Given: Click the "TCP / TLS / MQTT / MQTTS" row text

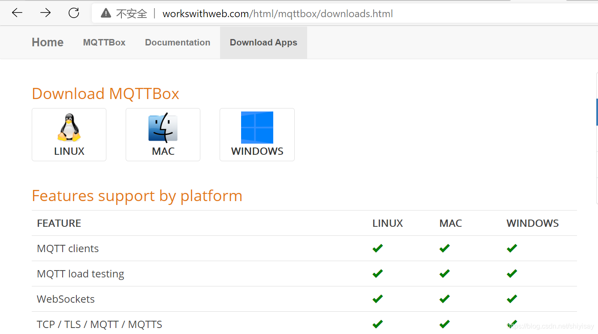Looking at the screenshot, I should 100,325.
